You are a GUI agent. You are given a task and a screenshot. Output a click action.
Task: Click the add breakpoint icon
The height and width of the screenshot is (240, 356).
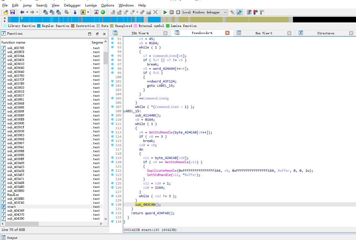[x=255, y=12]
